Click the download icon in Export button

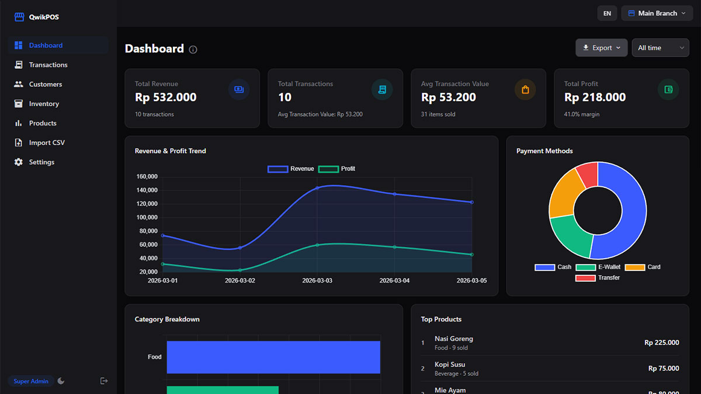pos(586,48)
